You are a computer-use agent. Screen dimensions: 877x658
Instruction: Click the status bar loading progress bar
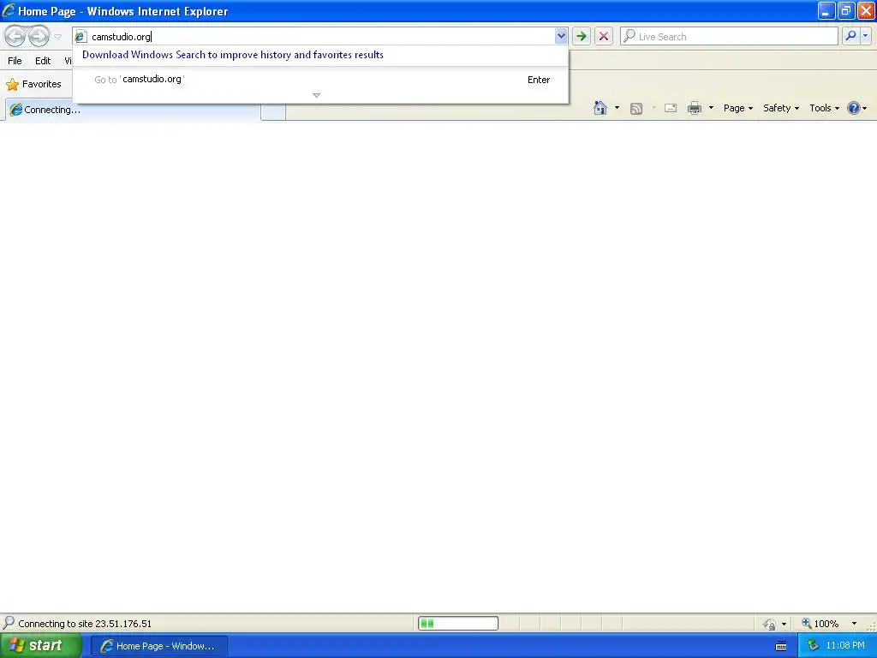click(x=458, y=624)
